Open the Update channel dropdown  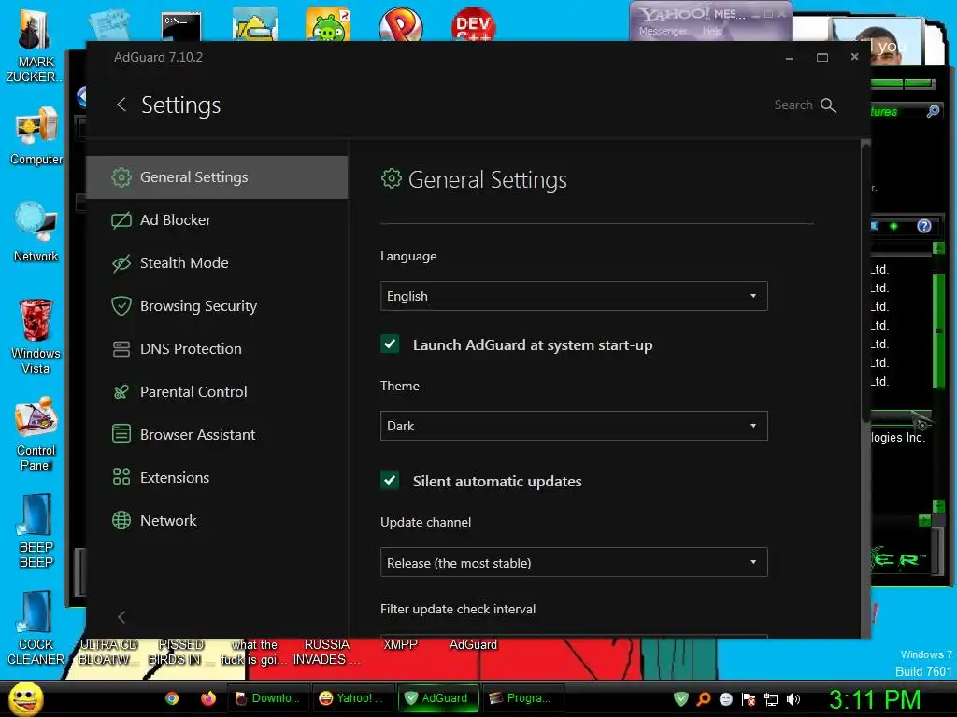tap(574, 563)
